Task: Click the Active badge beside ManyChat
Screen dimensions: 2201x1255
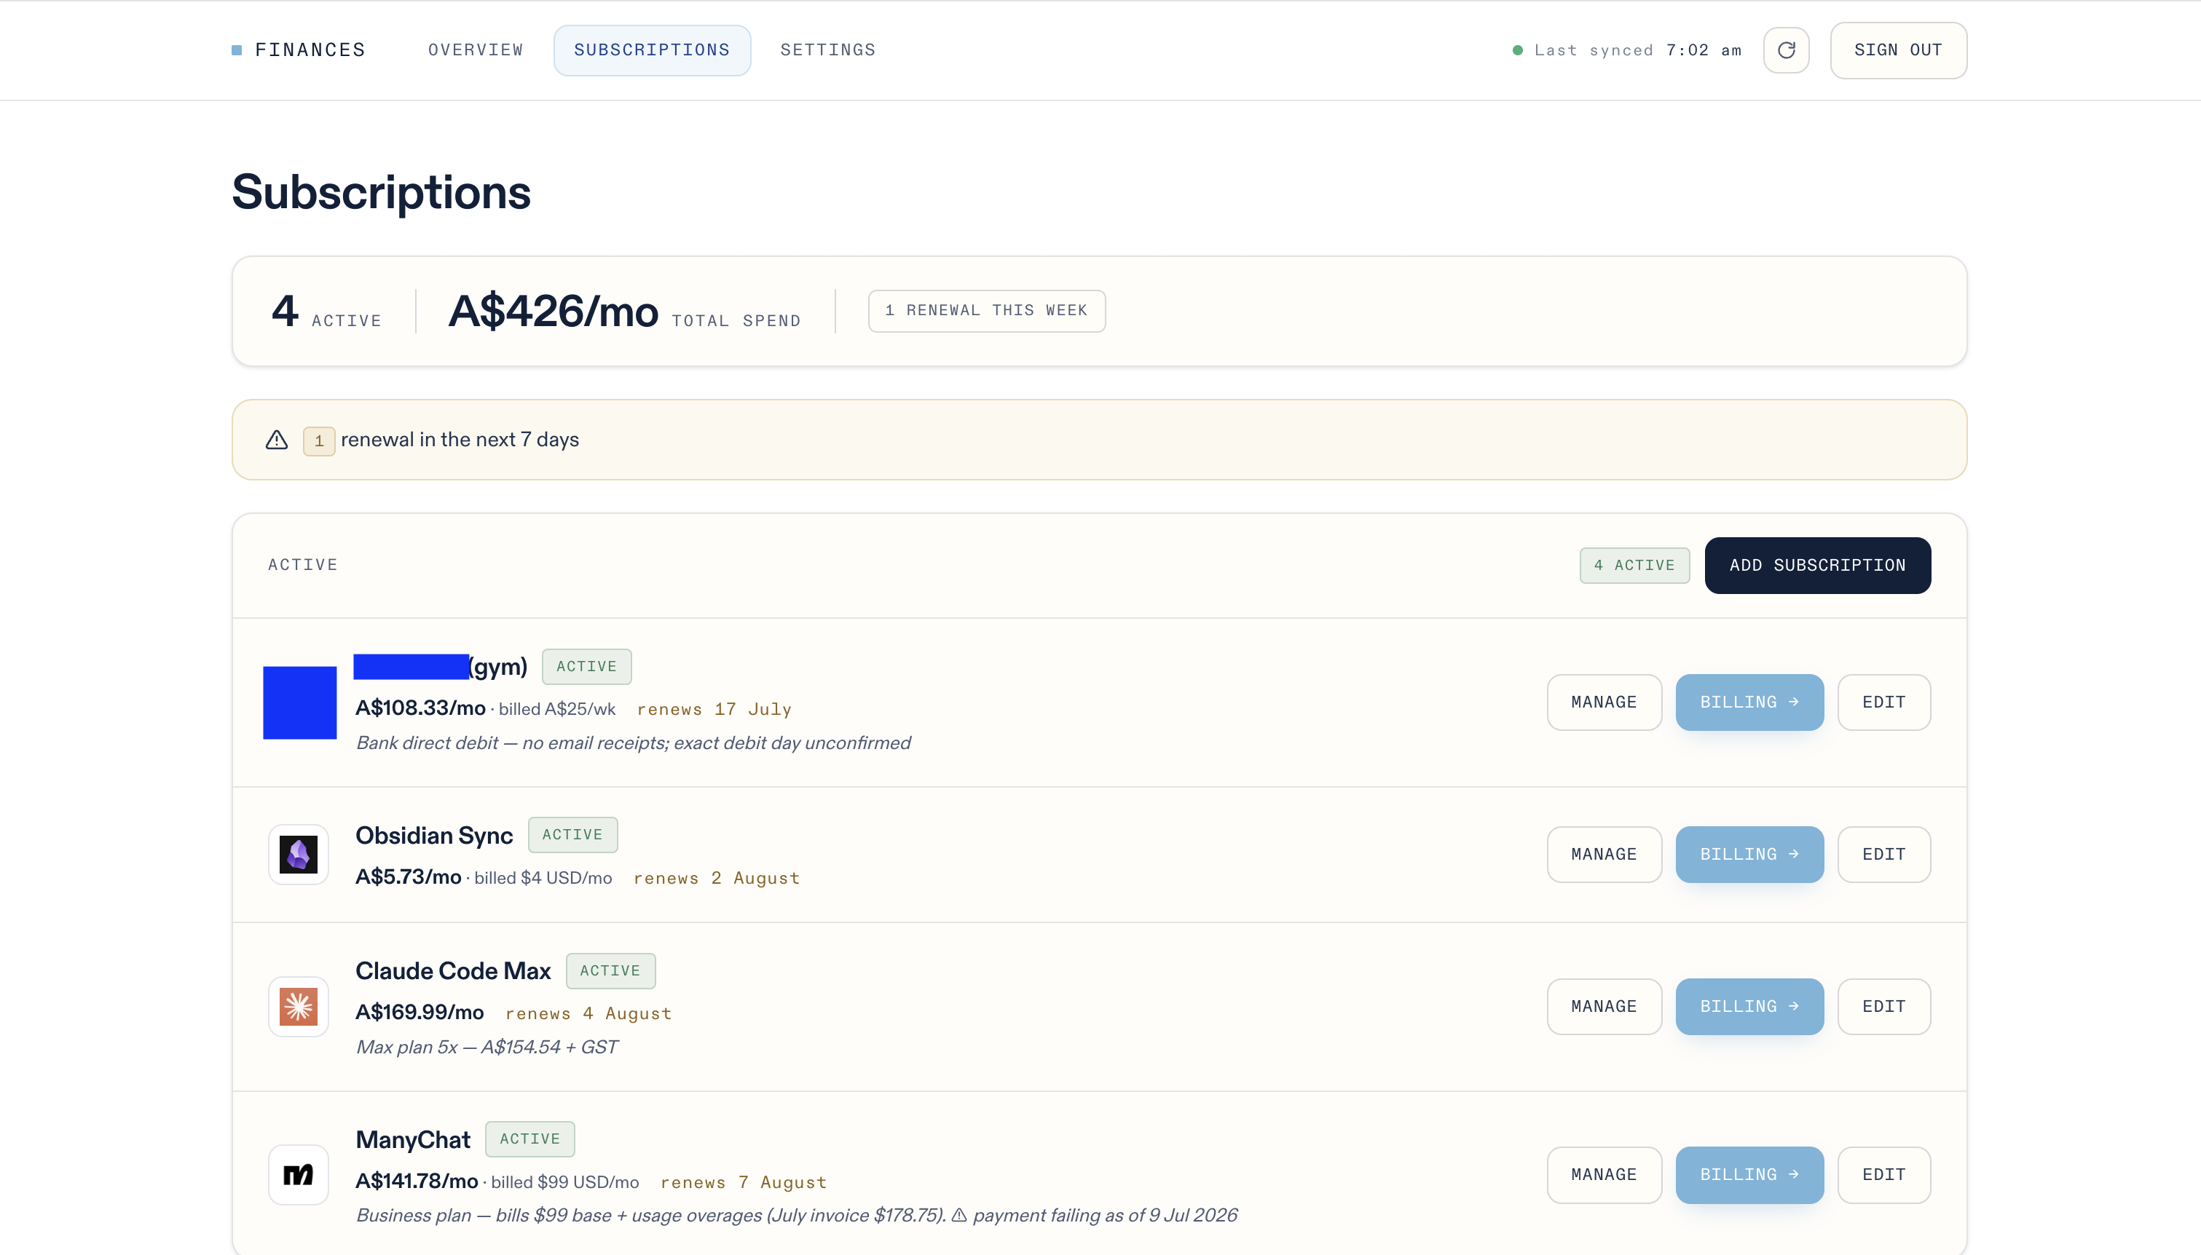Action: 529,1139
